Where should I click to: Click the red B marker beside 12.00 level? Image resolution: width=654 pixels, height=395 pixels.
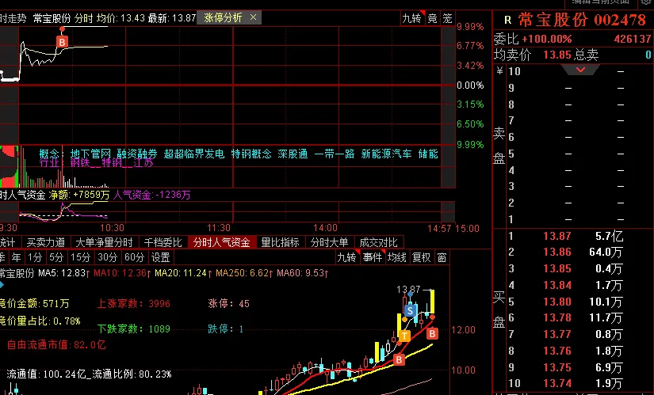click(433, 333)
